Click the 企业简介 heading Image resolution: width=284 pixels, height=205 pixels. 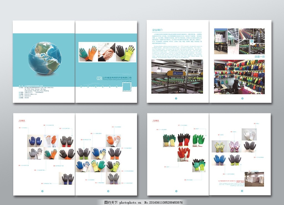point(157,30)
